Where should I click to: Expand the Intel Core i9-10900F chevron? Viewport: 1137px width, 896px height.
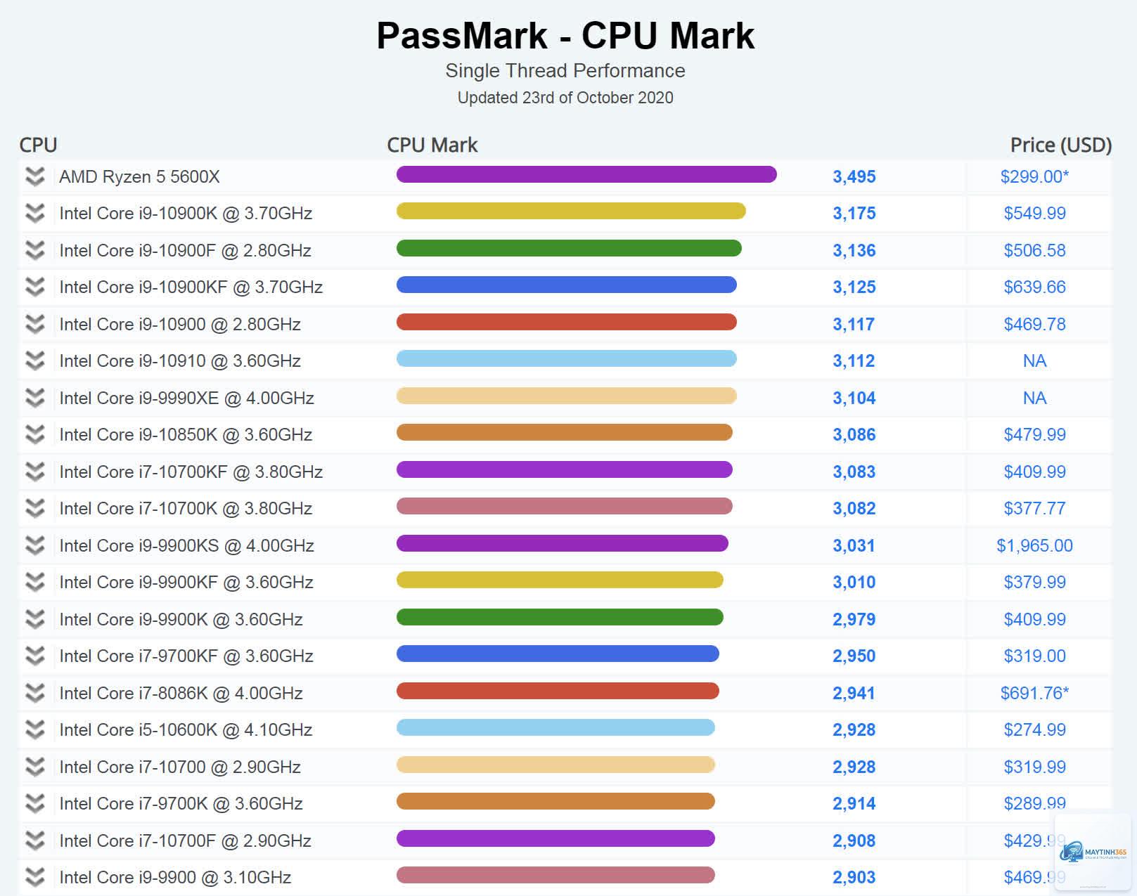(x=34, y=250)
